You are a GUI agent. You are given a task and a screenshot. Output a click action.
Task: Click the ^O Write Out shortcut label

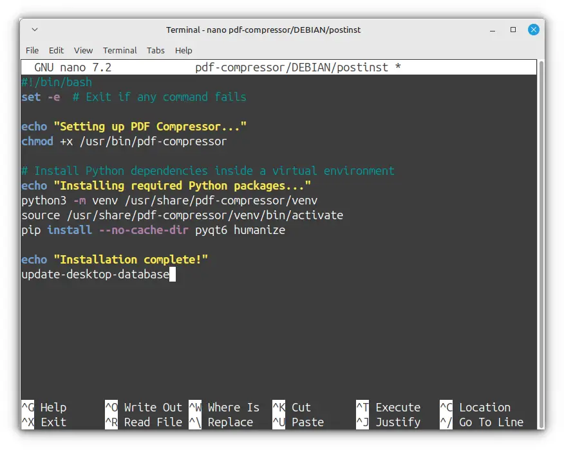pyautogui.click(x=144, y=408)
